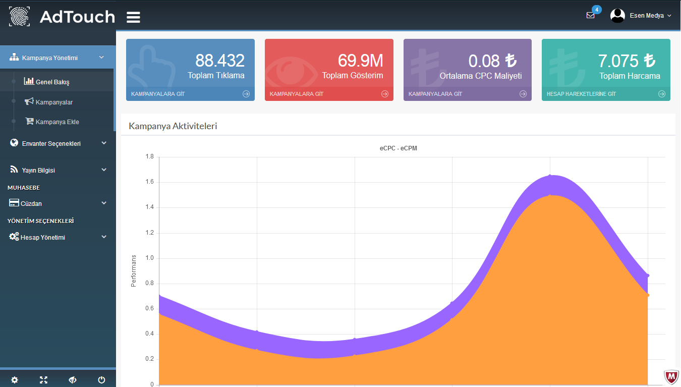Screen dimensions: 681x387
Task: Click arrow circle on Ortalama CPC card
Action: pyautogui.click(x=523, y=94)
